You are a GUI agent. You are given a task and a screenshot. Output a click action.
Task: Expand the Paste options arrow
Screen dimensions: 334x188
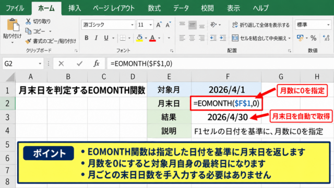13,43
